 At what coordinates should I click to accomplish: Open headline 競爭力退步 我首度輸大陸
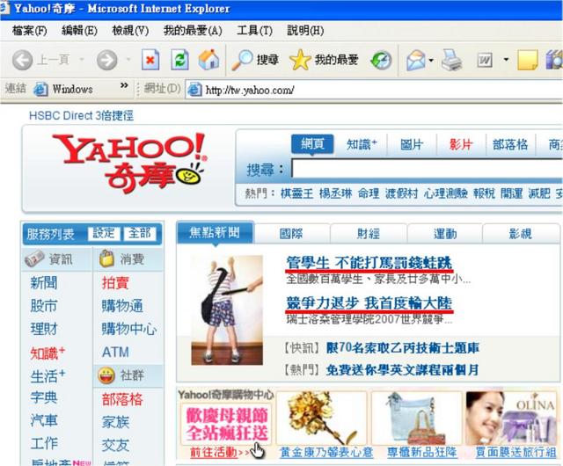369,303
